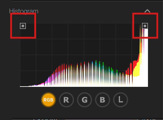Viewport: 163px width, 120px height.
Task: Switch histogram to Luminance channel
Action: tap(121, 100)
